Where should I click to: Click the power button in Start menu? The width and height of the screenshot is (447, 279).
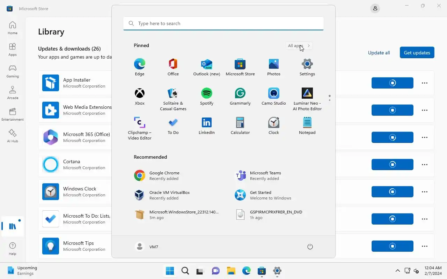tap(310, 247)
